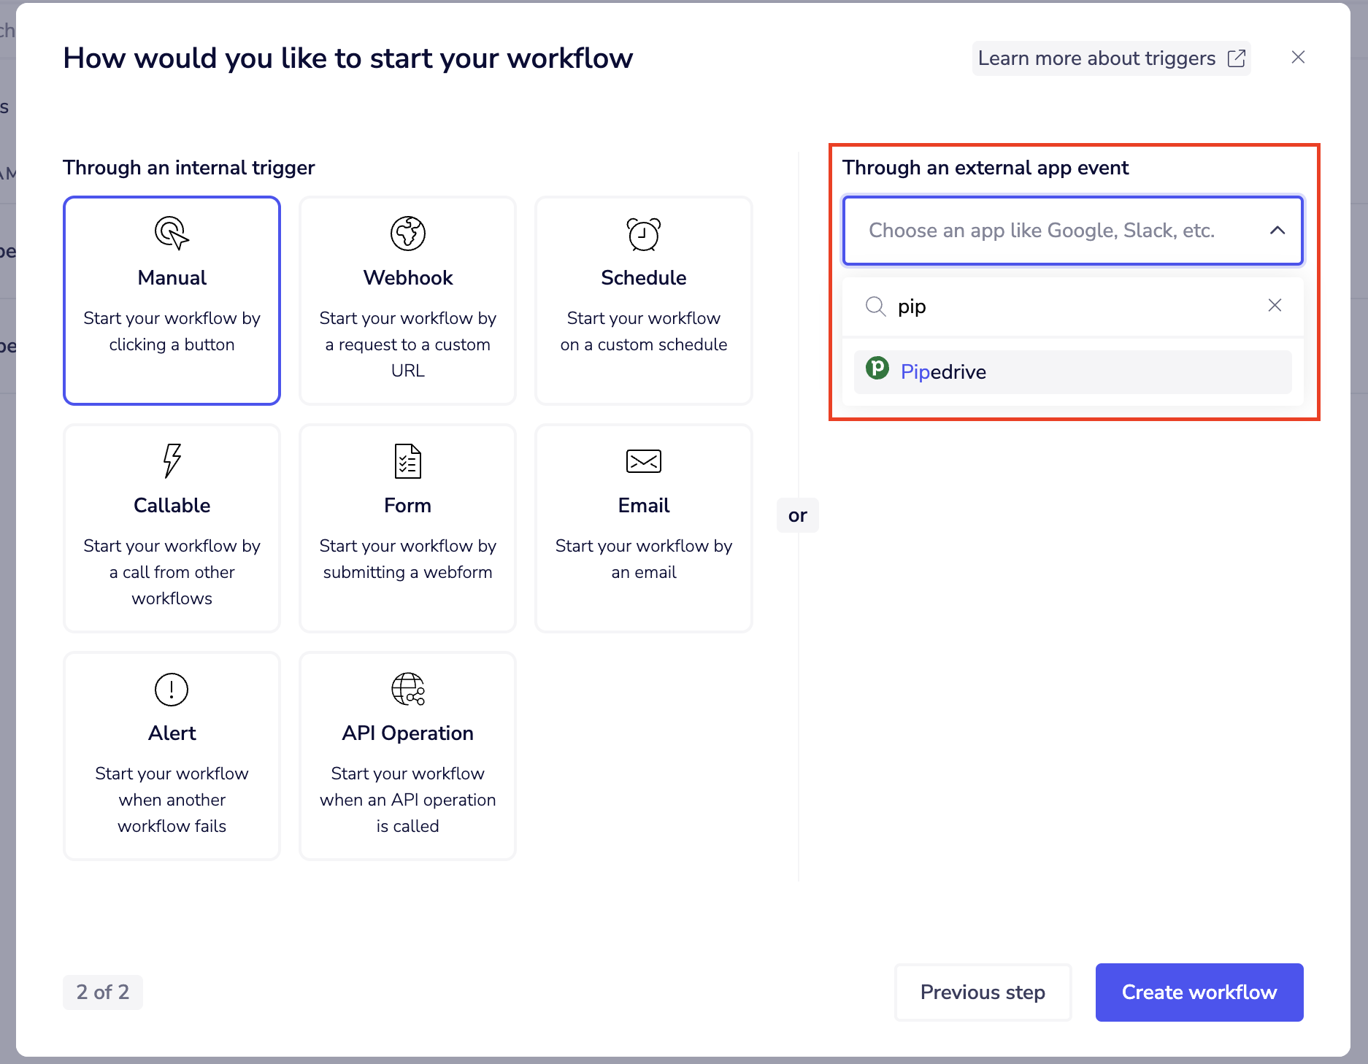Viewport: 1368px width, 1064px height.
Task: Click the Schedule alarm clock icon
Action: click(643, 234)
